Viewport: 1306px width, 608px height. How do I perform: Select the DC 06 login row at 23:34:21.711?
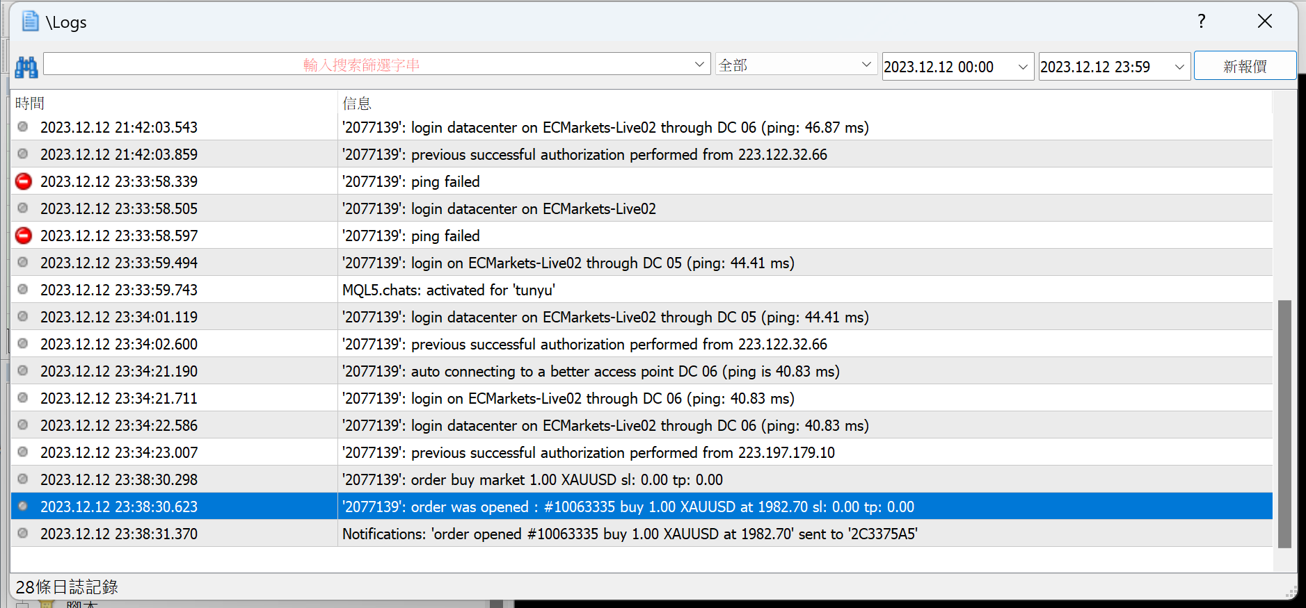(x=642, y=398)
